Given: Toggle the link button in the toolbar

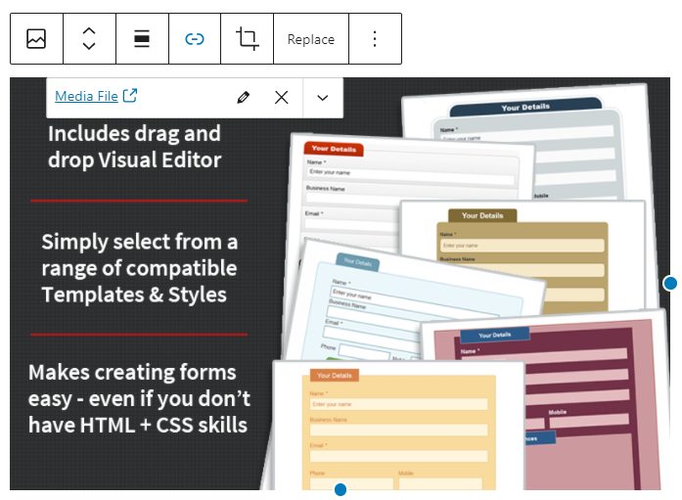Looking at the screenshot, I should [x=195, y=39].
